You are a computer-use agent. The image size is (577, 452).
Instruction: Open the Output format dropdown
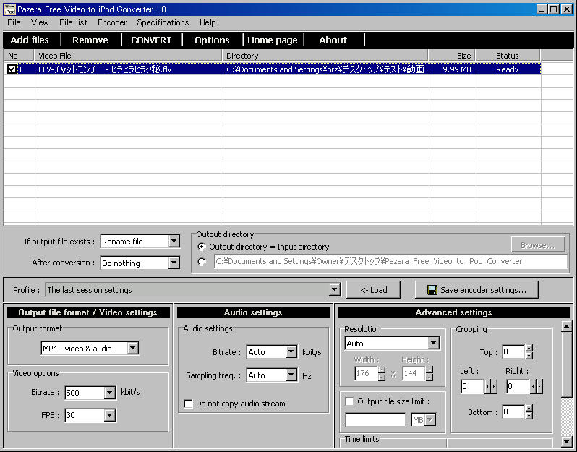133,348
